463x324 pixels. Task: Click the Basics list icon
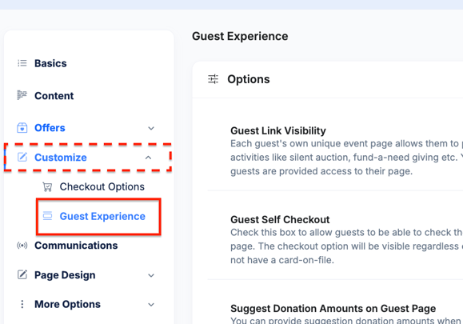coord(22,63)
